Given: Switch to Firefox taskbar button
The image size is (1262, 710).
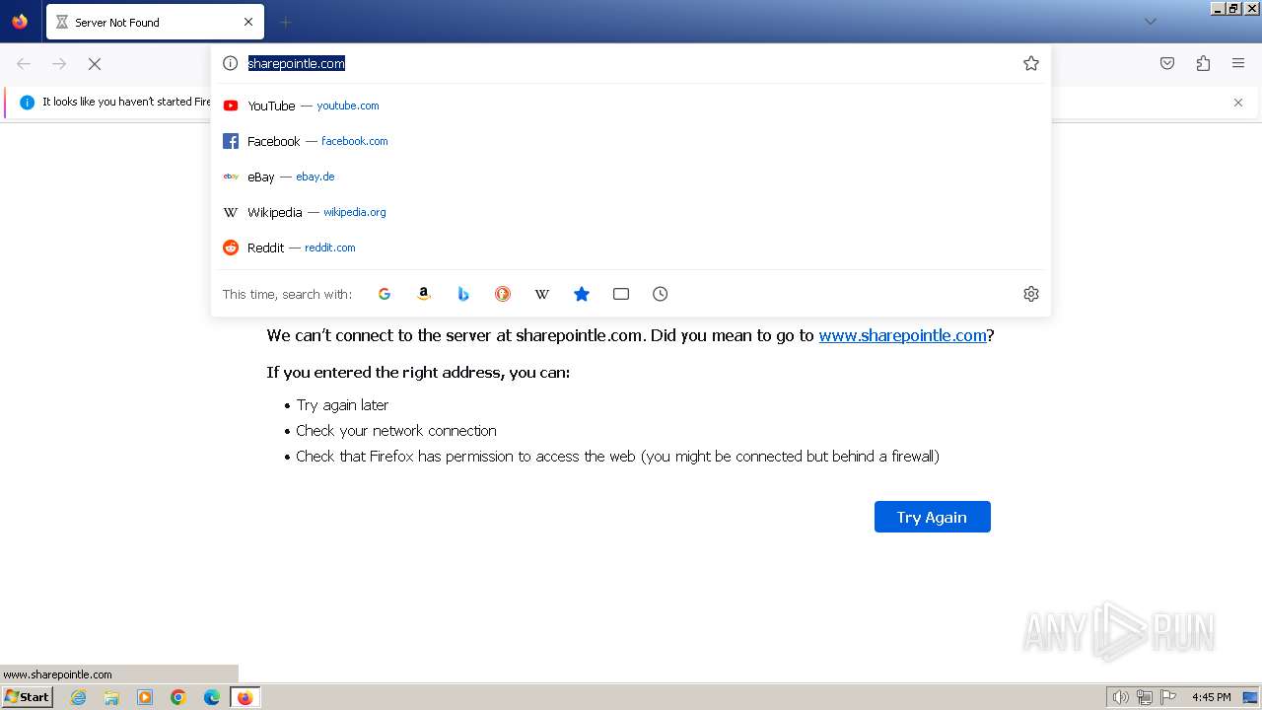Looking at the screenshot, I should [245, 697].
